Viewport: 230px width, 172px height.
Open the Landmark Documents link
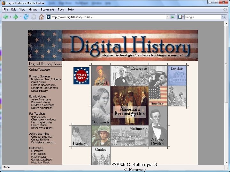[x=44, y=88]
